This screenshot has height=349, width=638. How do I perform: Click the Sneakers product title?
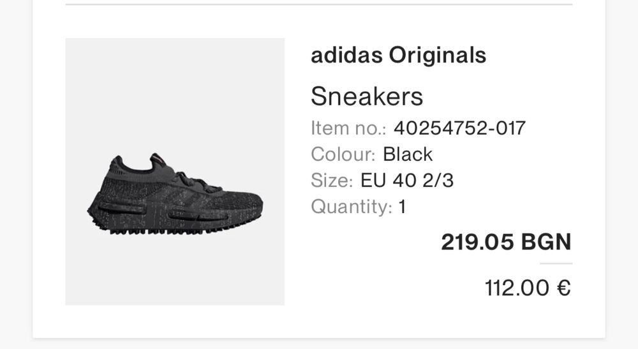click(367, 96)
